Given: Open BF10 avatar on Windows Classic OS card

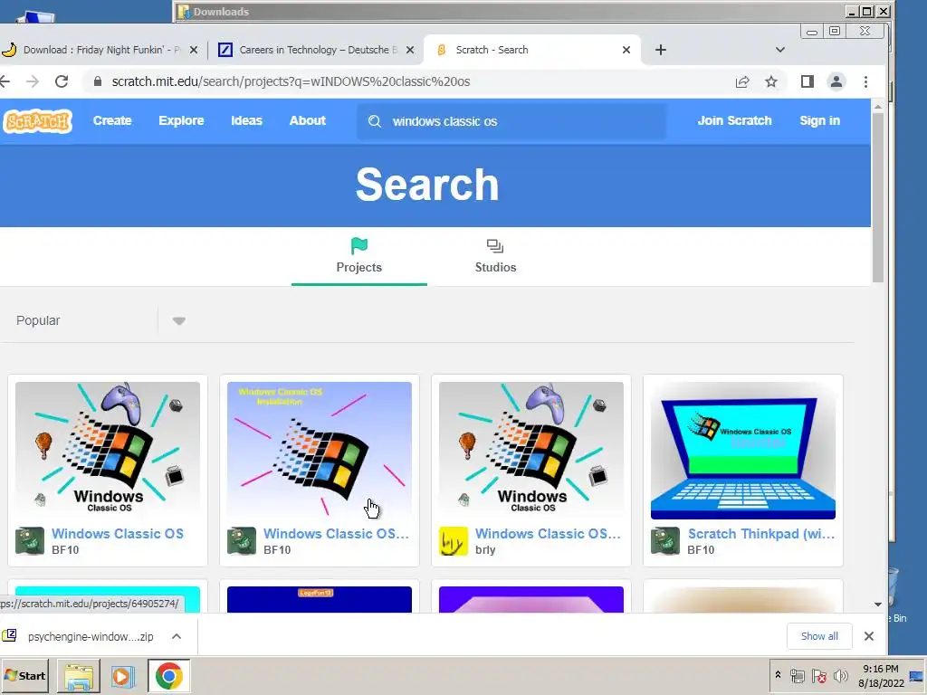Looking at the screenshot, I should tap(30, 541).
